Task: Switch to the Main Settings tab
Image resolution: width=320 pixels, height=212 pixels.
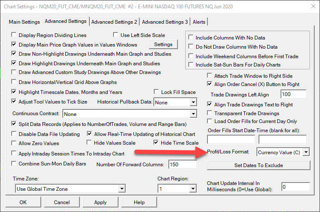Action: pyautogui.click(x=25, y=22)
